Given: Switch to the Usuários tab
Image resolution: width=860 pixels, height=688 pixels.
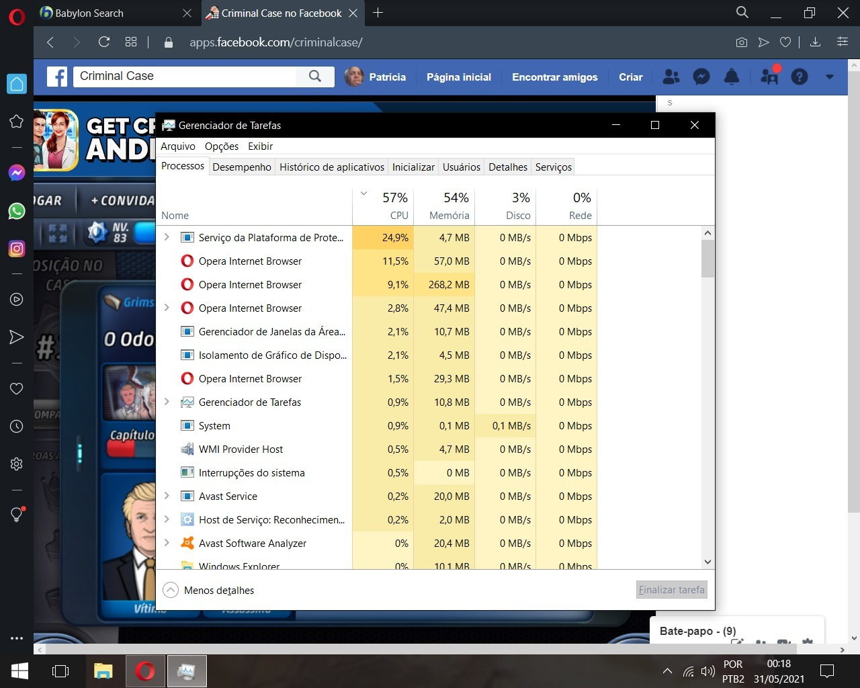Looking at the screenshot, I should [x=462, y=167].
